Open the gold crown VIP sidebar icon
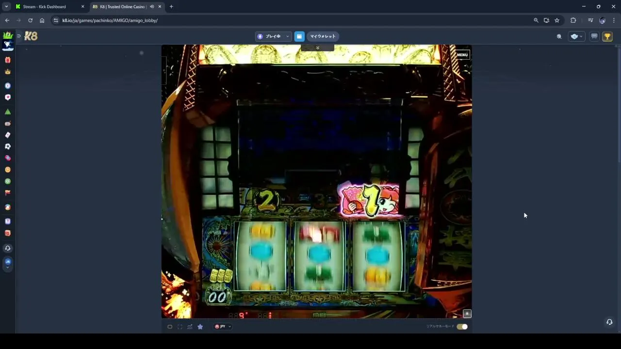Image resolution: width=621 pixels, height=349 pixels. click(7, 72)
